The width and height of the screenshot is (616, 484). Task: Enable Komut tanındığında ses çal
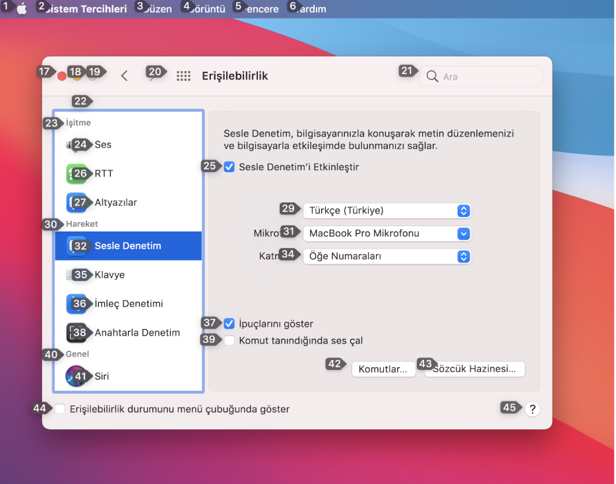tap(229, 340)
